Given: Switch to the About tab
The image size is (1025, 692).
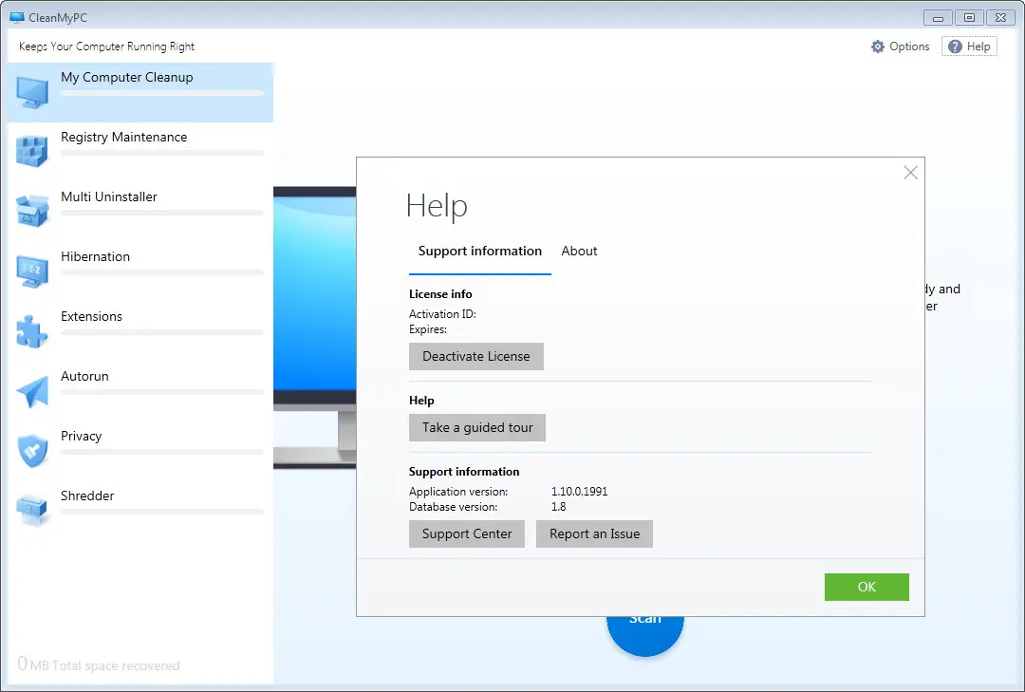Looking at the screenshot, I should tap(579, 252).
